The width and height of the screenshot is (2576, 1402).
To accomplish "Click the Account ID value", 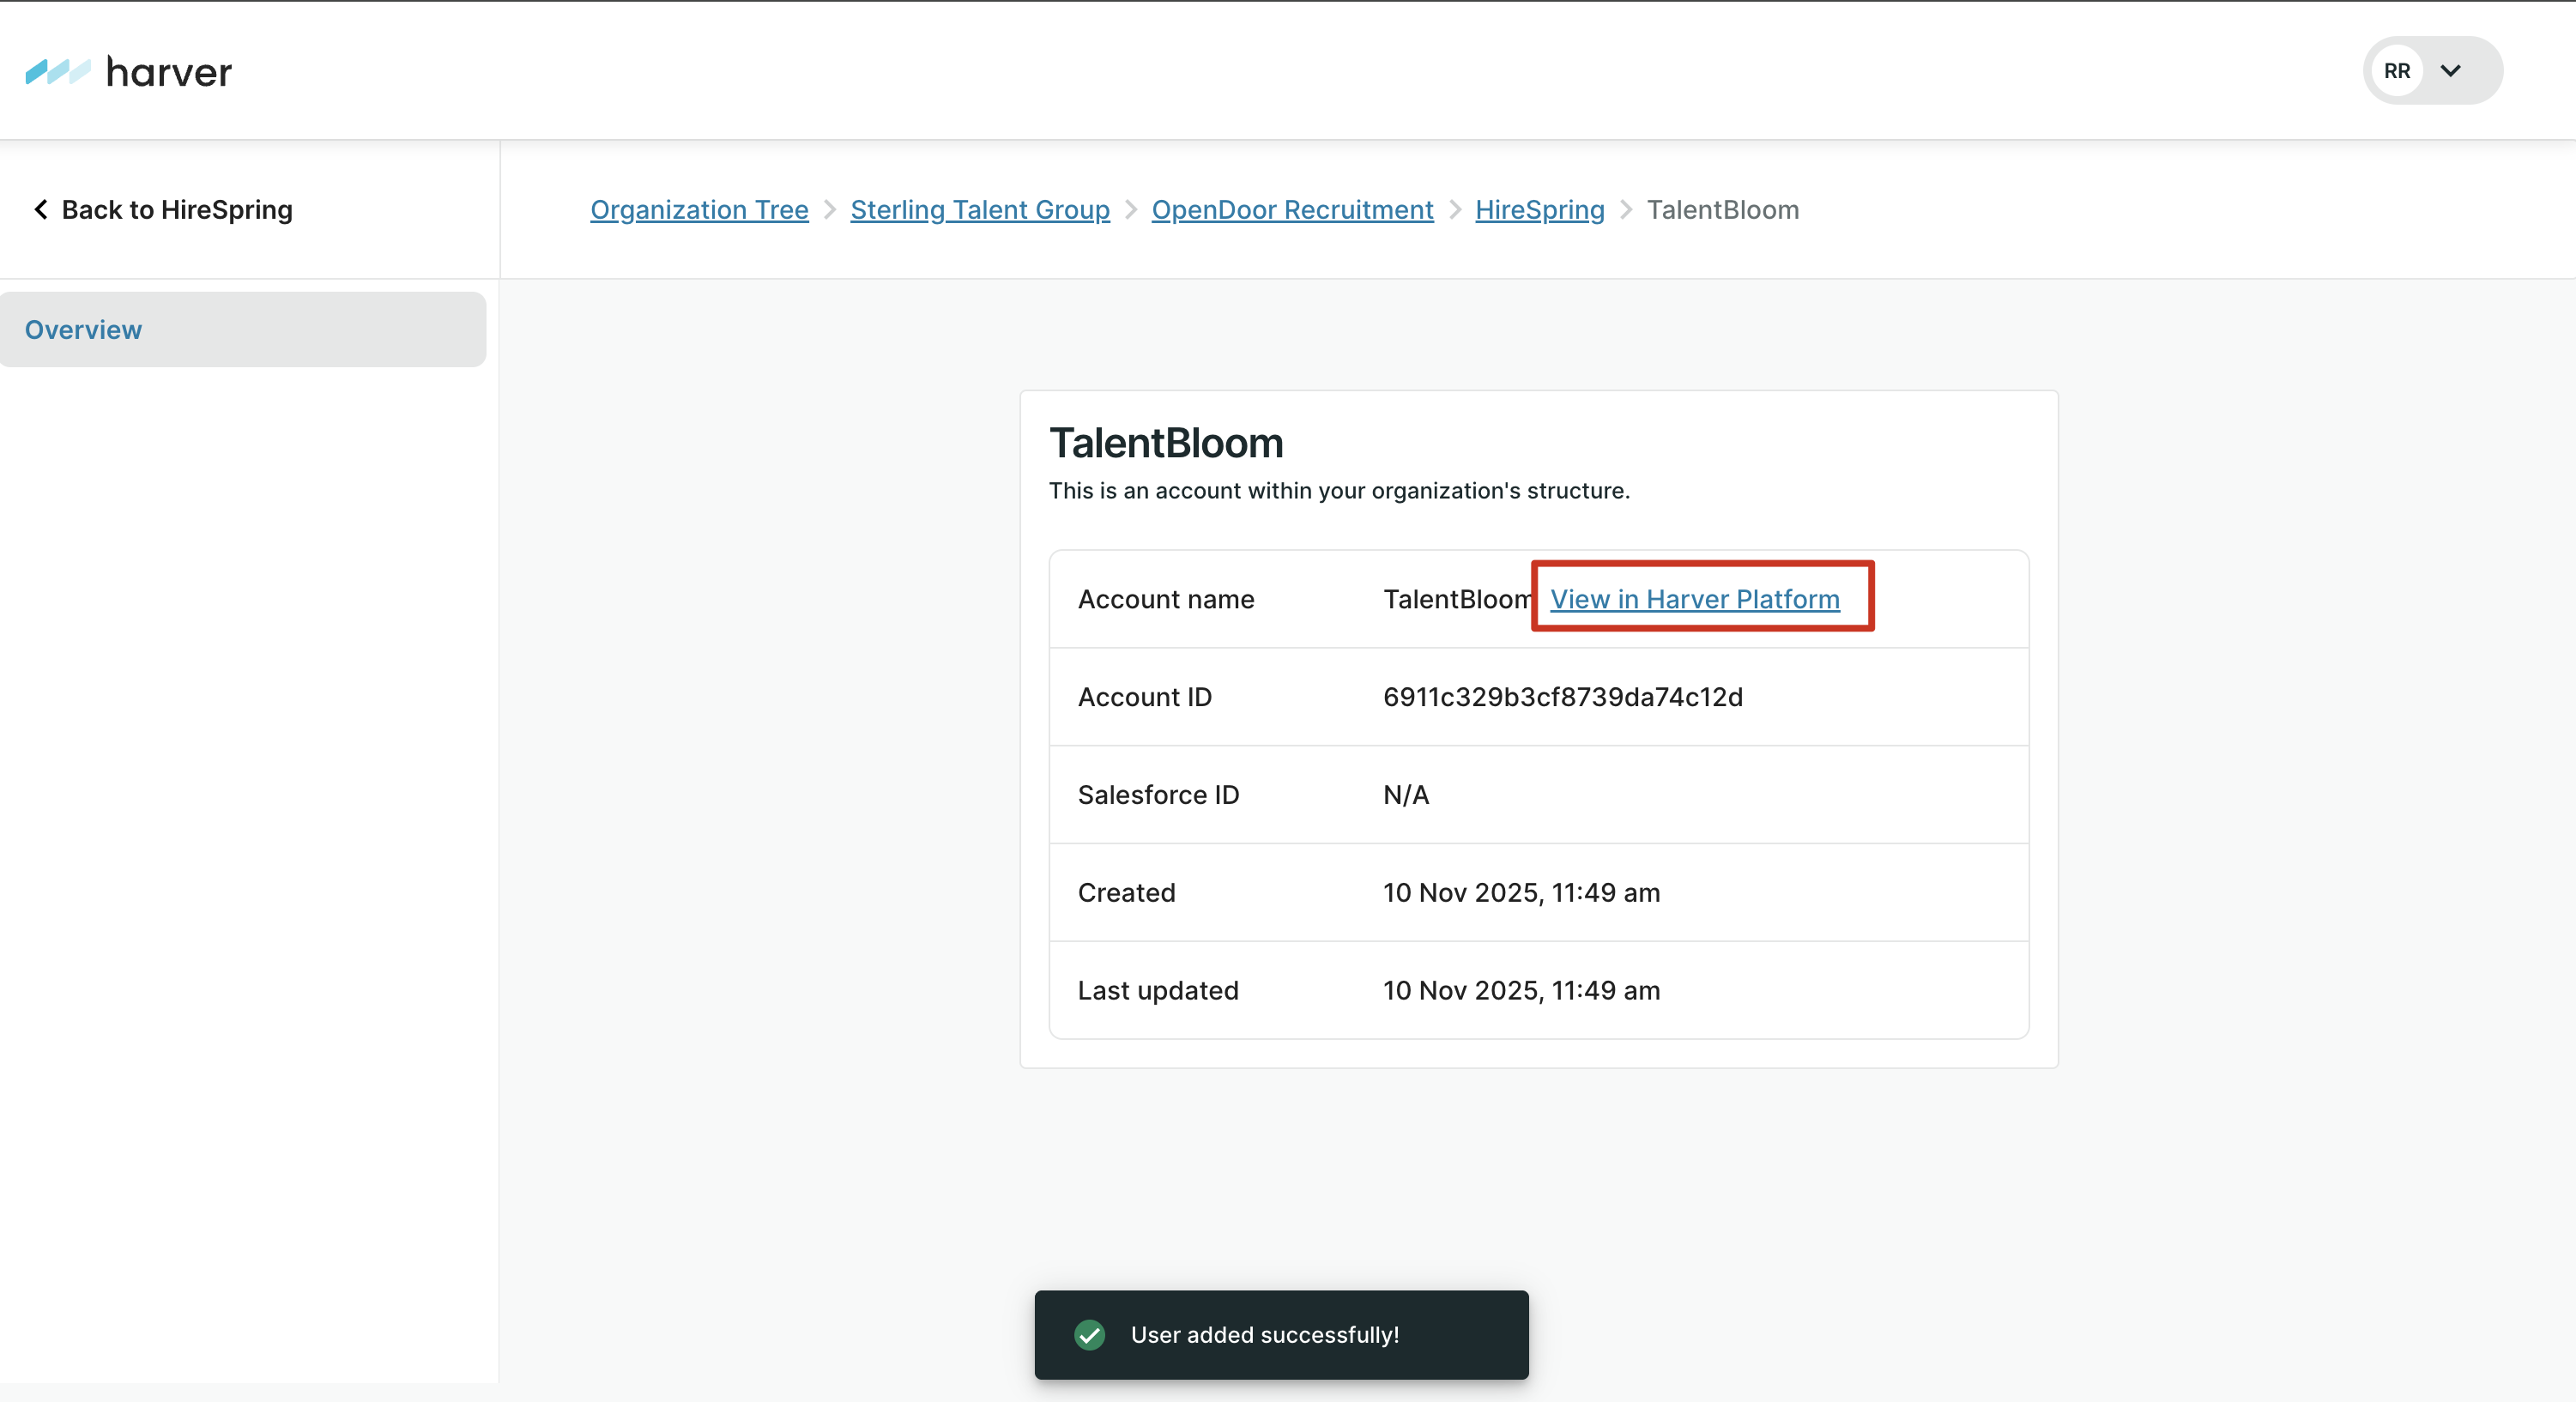I will point(1562,696).
